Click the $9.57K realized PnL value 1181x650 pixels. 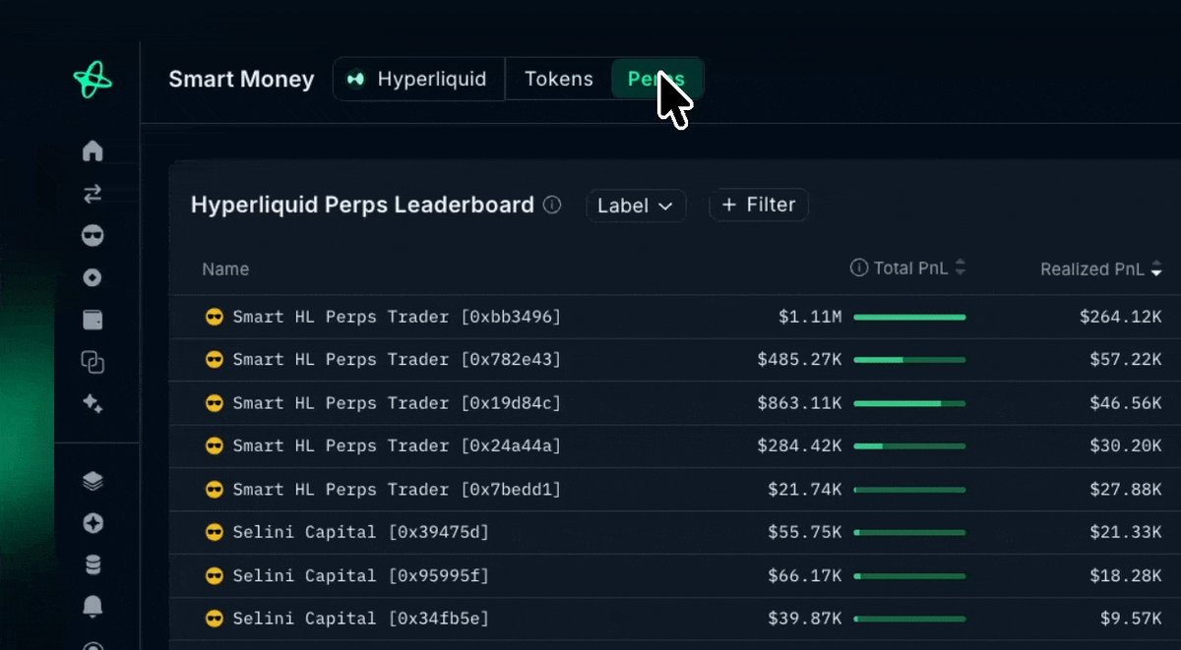(1132, 619)
